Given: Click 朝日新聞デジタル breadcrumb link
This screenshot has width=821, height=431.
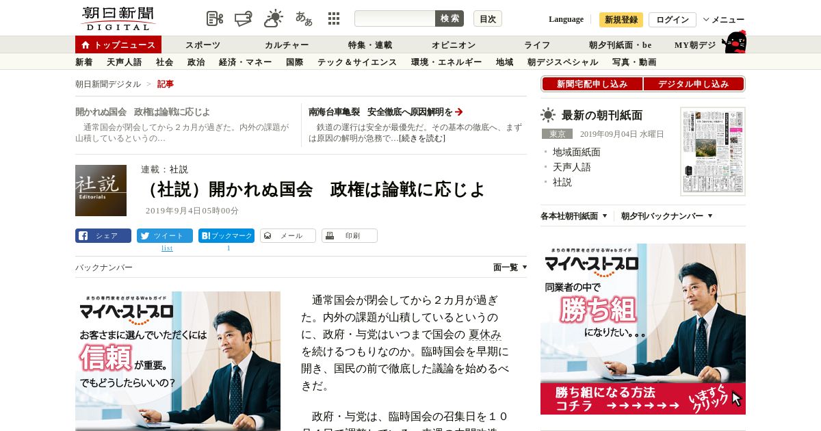Looking at the screenshot, I should [108, 84].
